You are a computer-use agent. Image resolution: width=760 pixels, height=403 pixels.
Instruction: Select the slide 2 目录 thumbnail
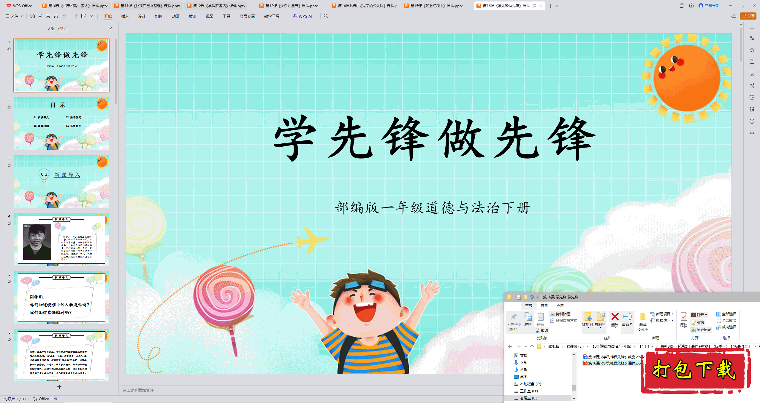[61, 123]
